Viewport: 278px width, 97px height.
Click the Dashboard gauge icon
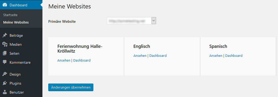[x=5, y=5]
